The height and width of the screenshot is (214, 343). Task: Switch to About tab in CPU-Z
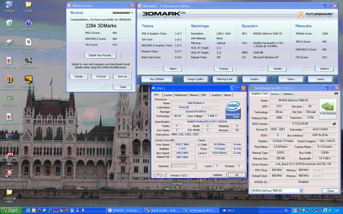(x=227, y=95)
